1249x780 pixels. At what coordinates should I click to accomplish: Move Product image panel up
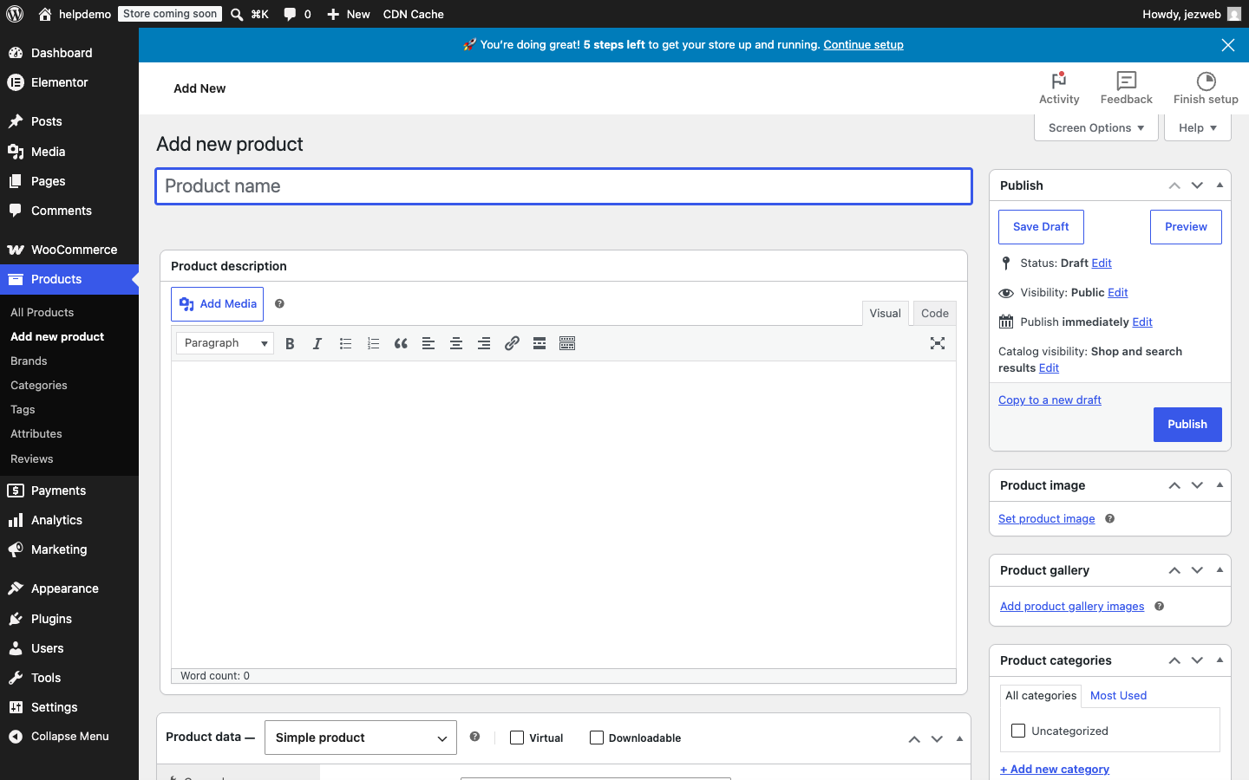point(1174,485)
